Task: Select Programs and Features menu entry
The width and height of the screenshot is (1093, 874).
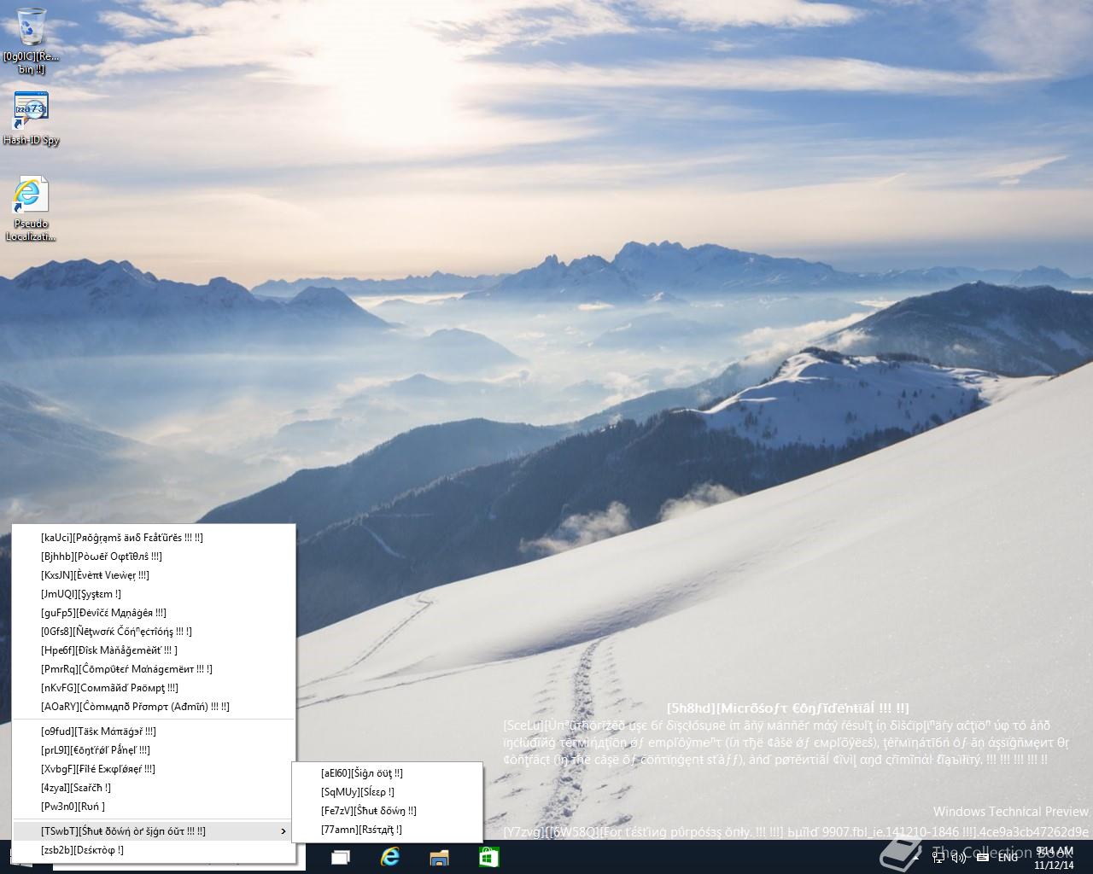Action: coord(154,538)
